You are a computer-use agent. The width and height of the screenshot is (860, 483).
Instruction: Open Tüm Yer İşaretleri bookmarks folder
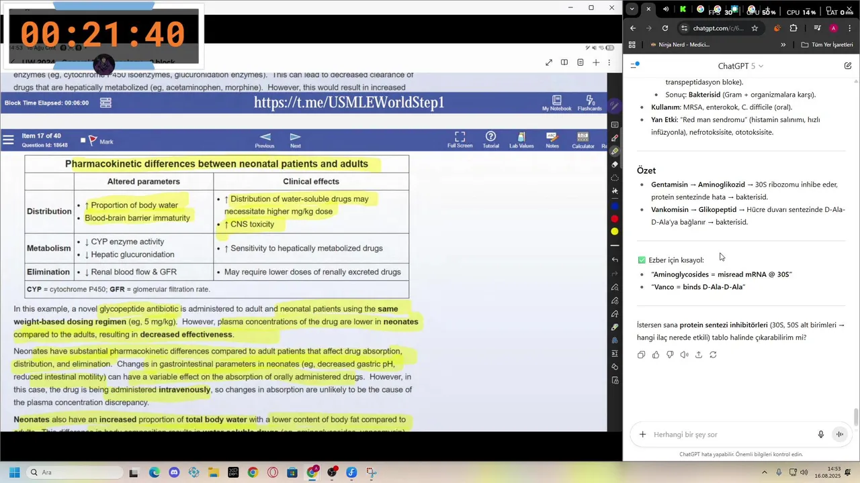tap(828, 45)
